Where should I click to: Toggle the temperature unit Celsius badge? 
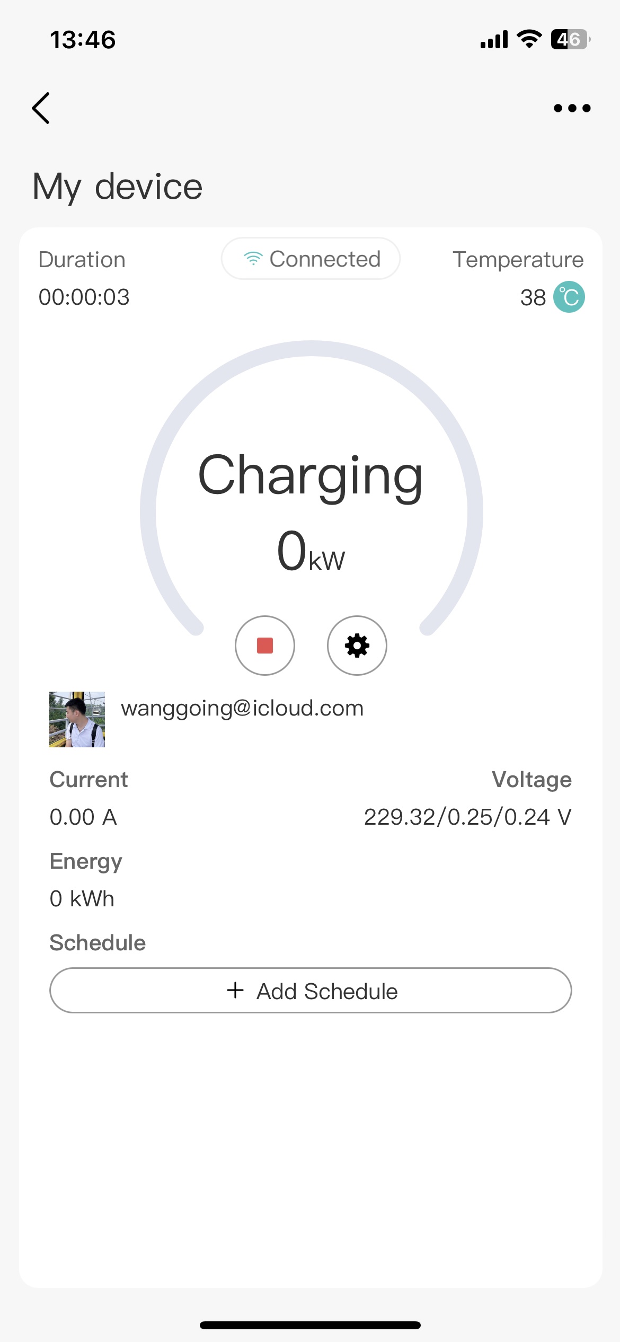(x=569, y=297)
